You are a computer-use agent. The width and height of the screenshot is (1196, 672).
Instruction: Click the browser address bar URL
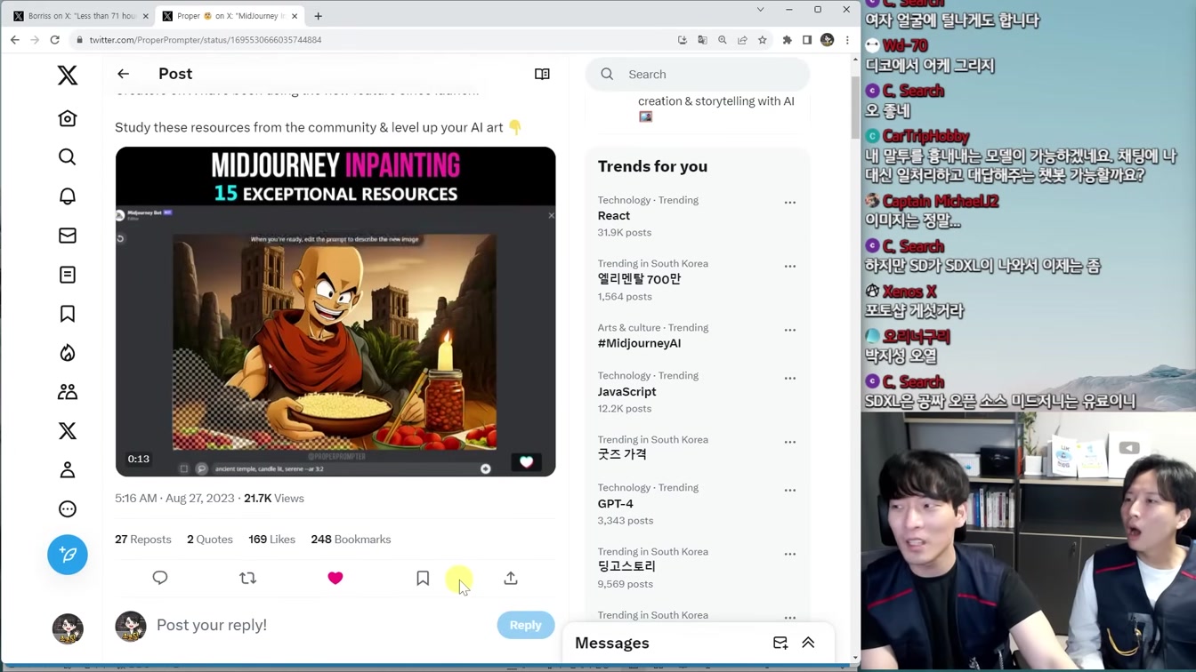click(206, 40)
